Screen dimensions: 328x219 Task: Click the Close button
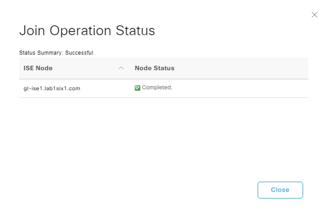(x=280, y=190)
